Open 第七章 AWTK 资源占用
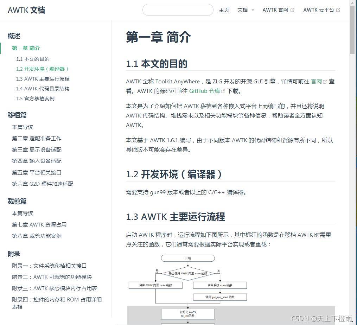357x325 pixels. pyautogui.click(x=39, y=224)
